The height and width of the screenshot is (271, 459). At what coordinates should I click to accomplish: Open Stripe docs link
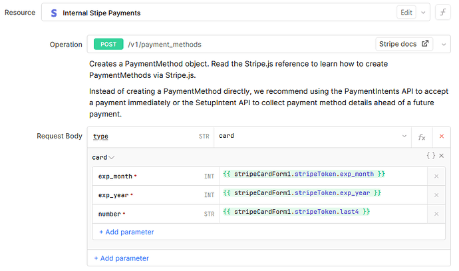click(404, 44)
